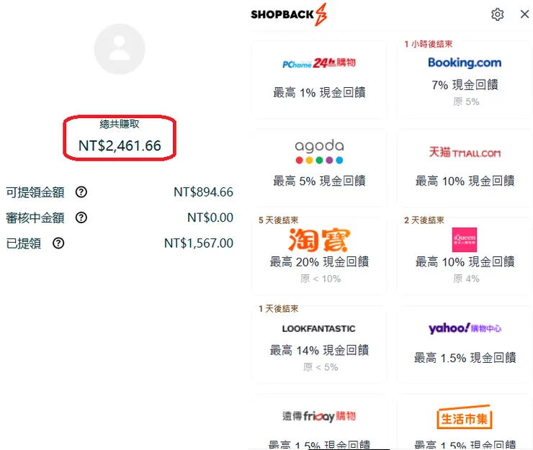The height and width of the screenshot is (450, 533).
Task: Click the NT$894.66 withdrawable amount
Action: [x=203, y=192]
